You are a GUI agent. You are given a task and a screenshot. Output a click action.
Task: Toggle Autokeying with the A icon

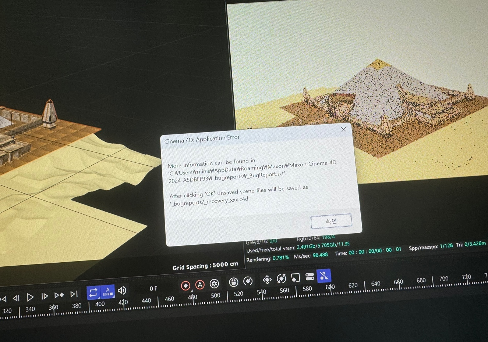point(200,284)
